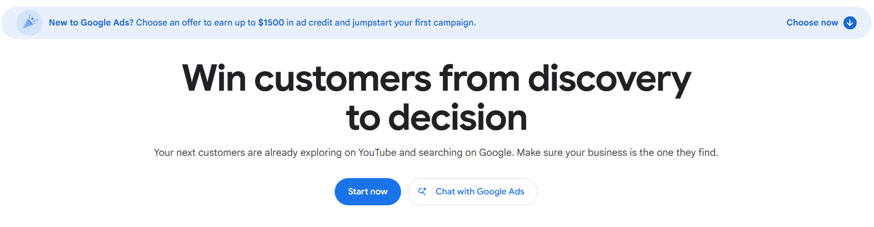
Task: Open Chat with Google Ads
Action: pyautogui.click(x=472, y=192)
